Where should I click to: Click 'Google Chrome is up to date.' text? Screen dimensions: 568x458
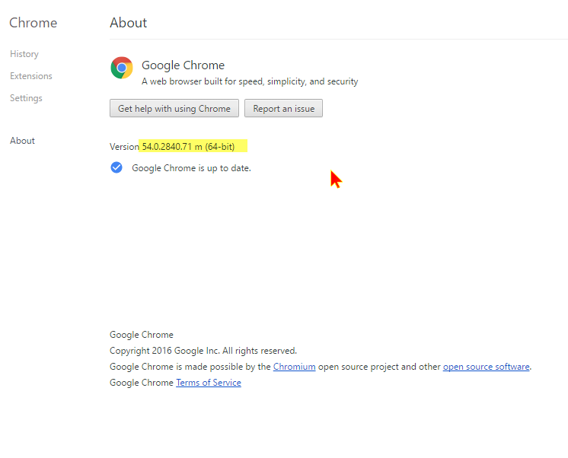pyautogui.click(x=191, y=168)
